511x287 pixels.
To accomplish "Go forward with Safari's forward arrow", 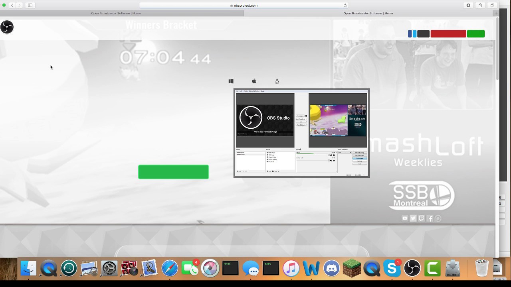I will click(x=20, y=5).
